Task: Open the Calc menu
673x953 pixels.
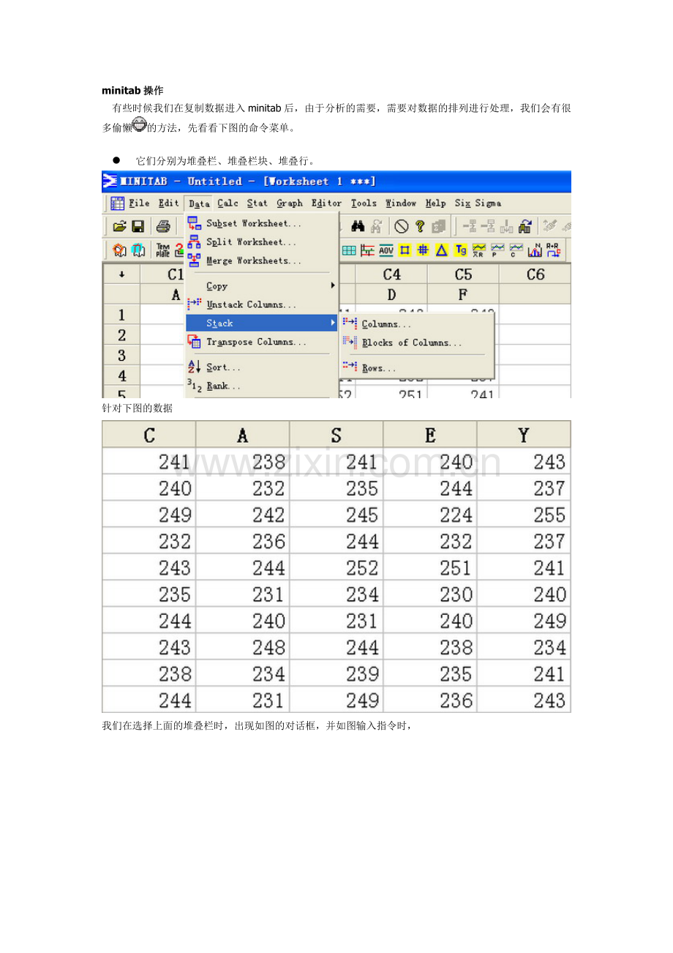Action: (x=228, y=203)
